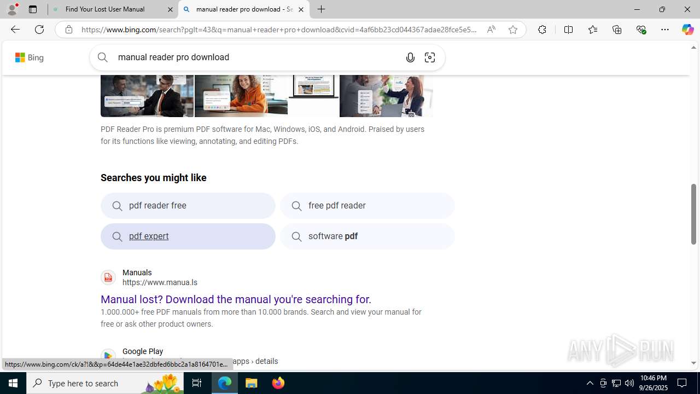Image resolution: width=700 pixels, height=394 pixels.
Task: Close the Find Your Lost User Manual tab
Action: [170, 9]
